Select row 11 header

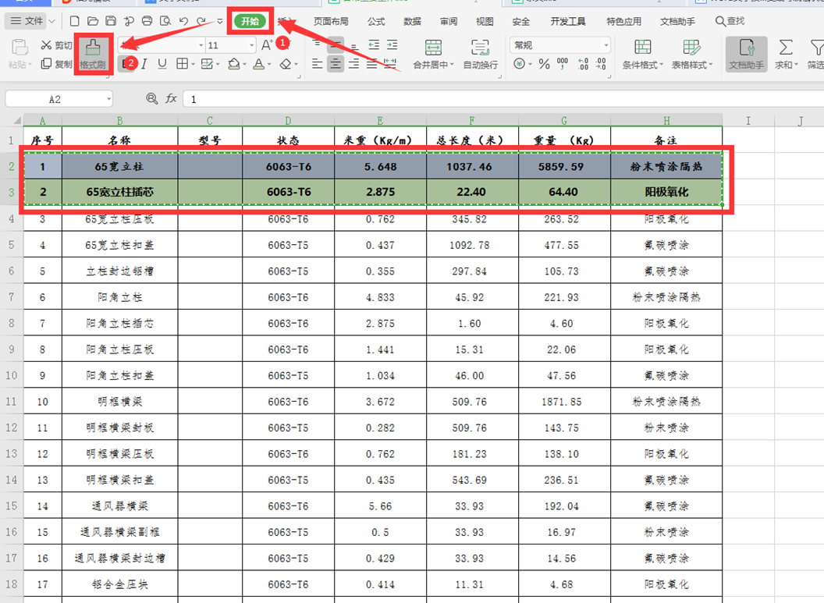tap(12, 402)
